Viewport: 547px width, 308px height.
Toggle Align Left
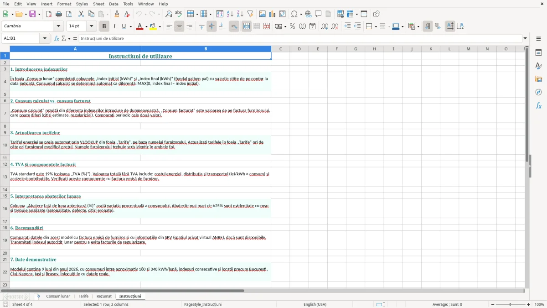[x=169, y=26]
